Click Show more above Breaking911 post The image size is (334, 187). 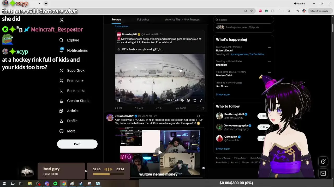pos(122,26)
